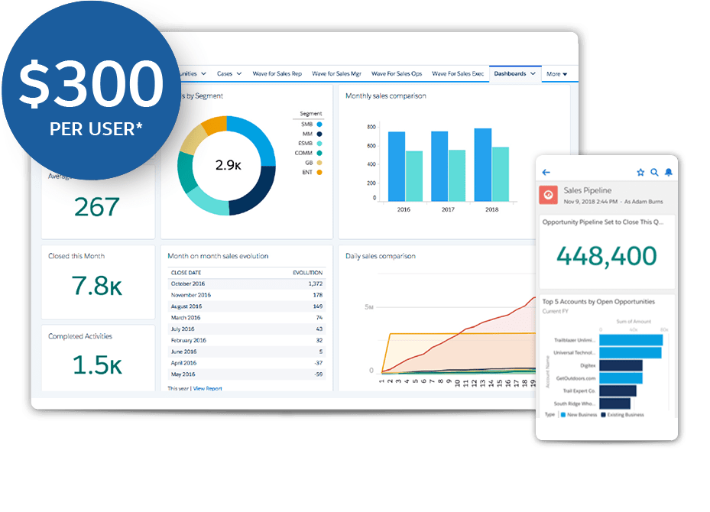Tap the back arrow on the mobile view
Viewport: 710px width, 512px height.
coord(546,172)
